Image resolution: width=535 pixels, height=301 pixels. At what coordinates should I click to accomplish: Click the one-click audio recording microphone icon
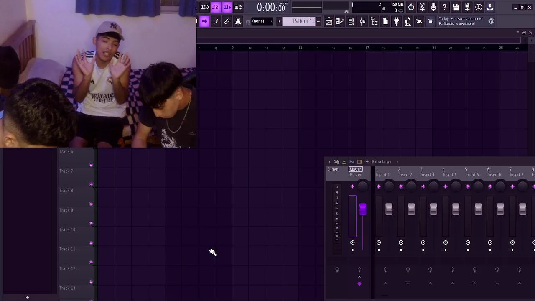coord(433,7)
